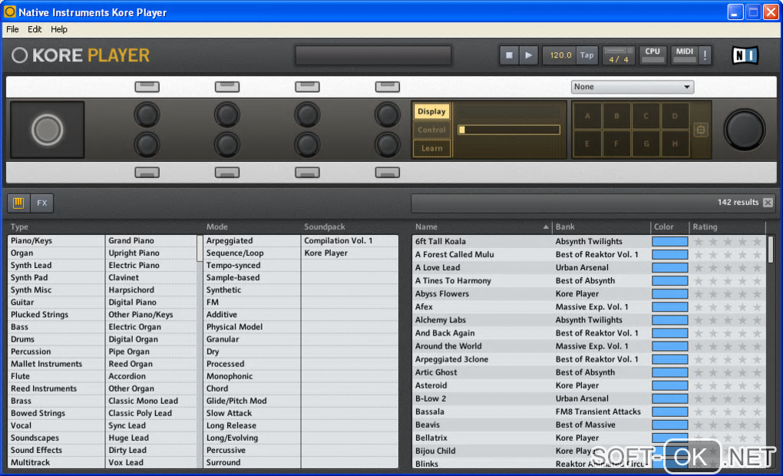Click the Stop transport button

[509, 55]
